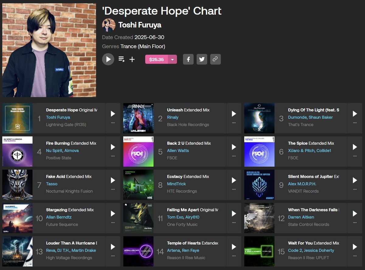Show more options for Dying Of The Light
The height and width of the screenshot is (270, 365).
click(355, 123)
